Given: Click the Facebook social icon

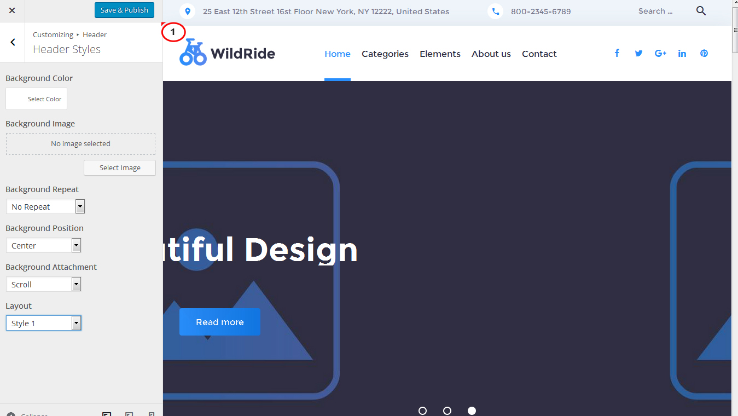Looking at the screenshot, I should [617, 53].
